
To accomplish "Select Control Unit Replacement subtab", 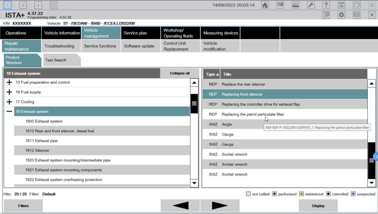I will 180,46.
